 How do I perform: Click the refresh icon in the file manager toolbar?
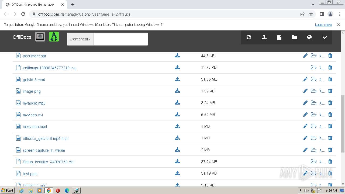coord(249,37)
